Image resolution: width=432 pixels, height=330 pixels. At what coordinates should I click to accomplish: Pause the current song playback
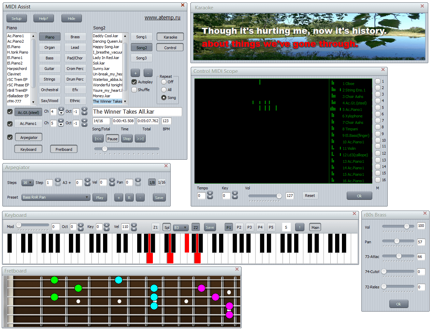click(112, 139)
